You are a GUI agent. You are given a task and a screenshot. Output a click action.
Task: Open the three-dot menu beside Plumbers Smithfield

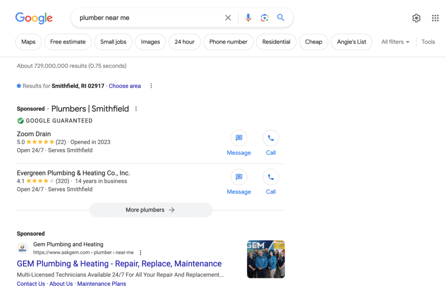tap(136, 108)
